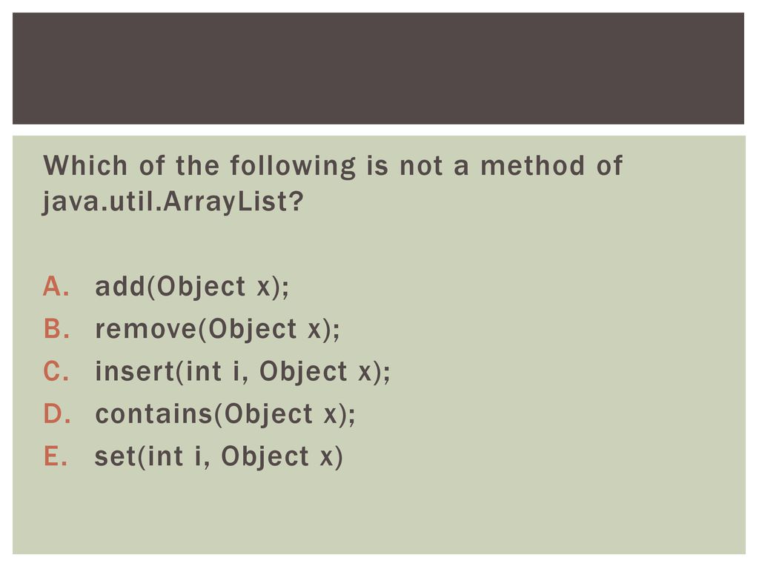Click "int i" in the set option
Image resolution: width=759 pixels, height=569 pixels.
pyautogui.click(x=174, y=456)
